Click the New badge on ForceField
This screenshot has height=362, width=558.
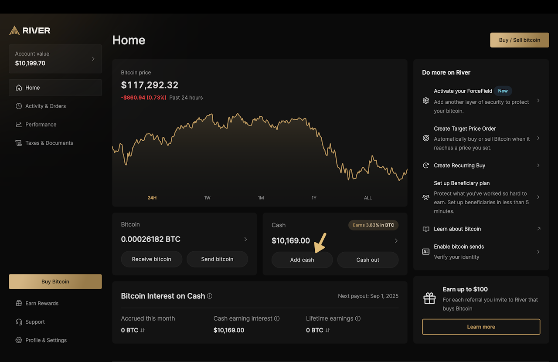tap(503, 91)
